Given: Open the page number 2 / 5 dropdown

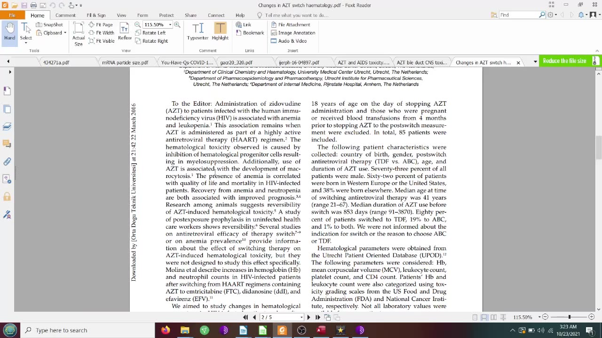Looking at the screenshot, I should click(x=301, y=317).
